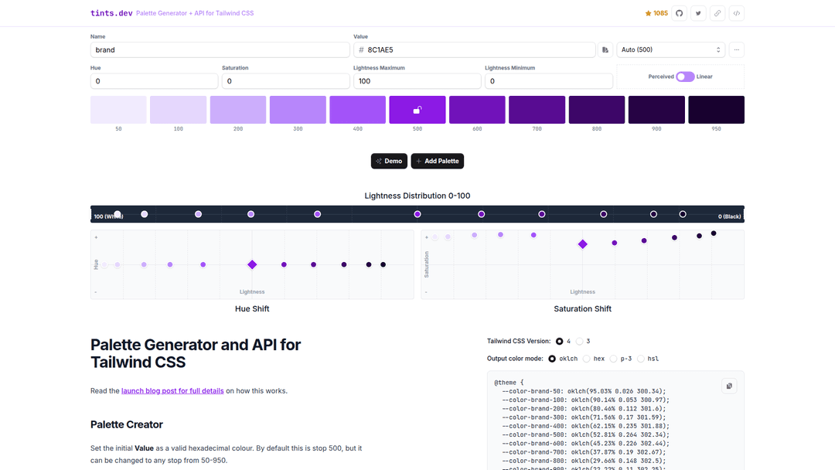This screenshot has height=470, width=835.
Task: Click the color picker icon beside Value
Action: point(605,49)
